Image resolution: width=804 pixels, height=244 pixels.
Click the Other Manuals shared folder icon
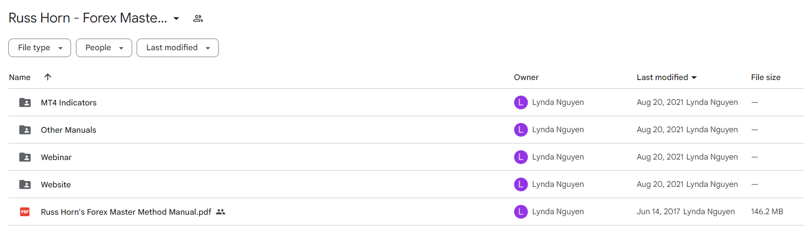[25, 130]
